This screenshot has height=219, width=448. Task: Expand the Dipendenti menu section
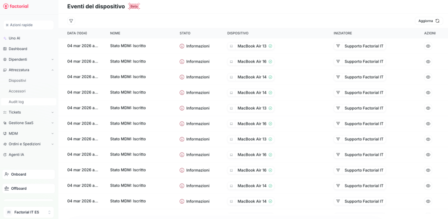52,59
